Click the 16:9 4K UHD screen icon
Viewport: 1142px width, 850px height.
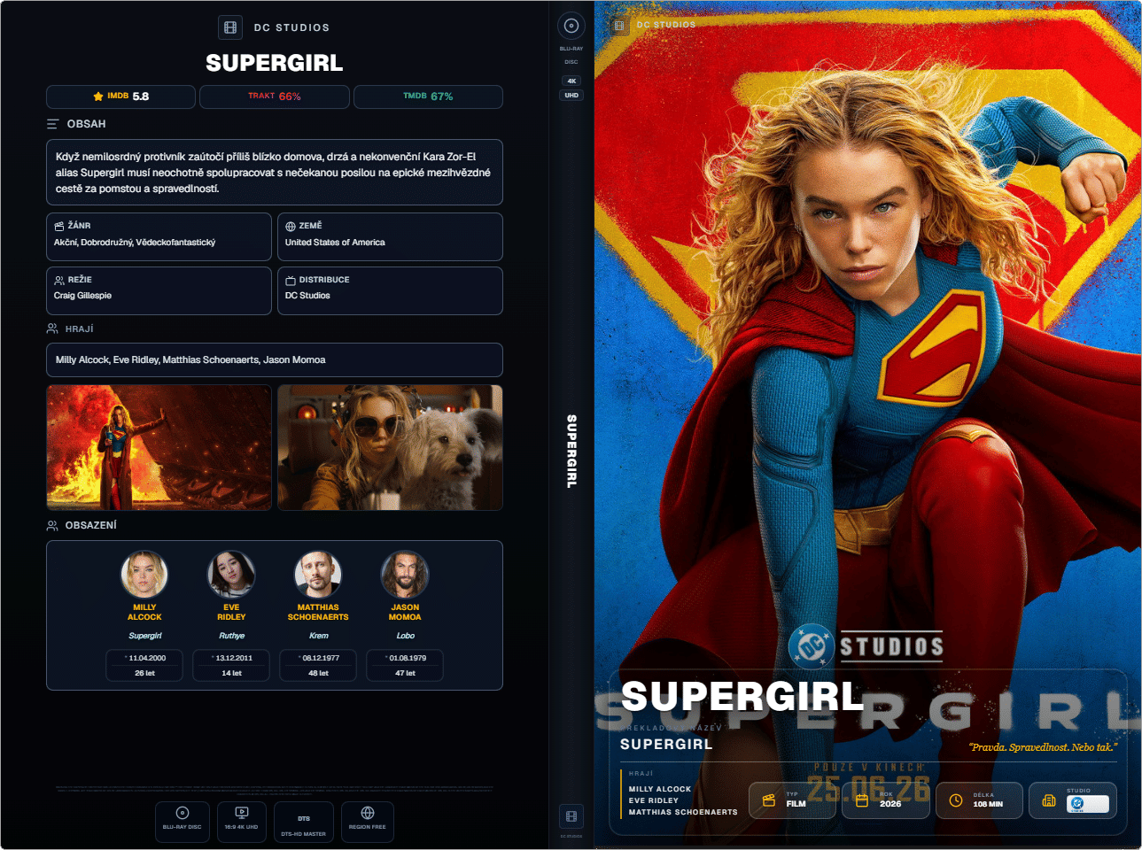click(x=242, y=813)
